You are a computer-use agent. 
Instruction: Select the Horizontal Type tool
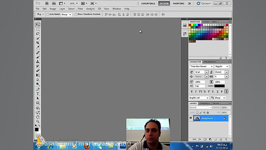coord(38,94)
